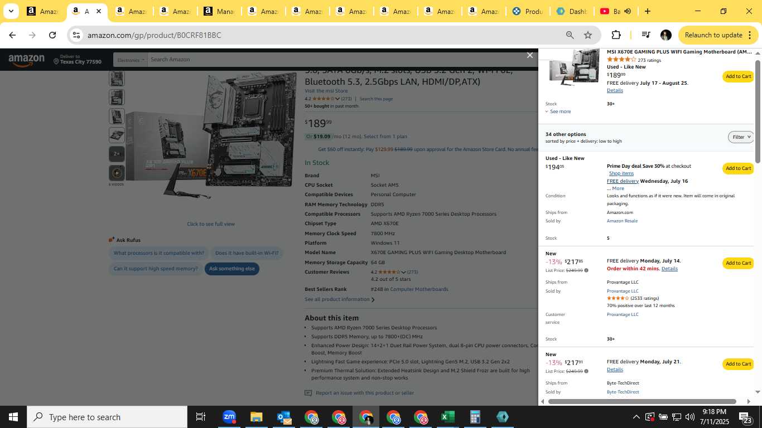Select the second motherboard thumbnail
This screenshot has width=762, height=428.
[x=117, y=98]
